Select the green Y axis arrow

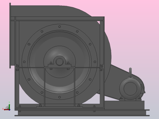tap(9, 106)
